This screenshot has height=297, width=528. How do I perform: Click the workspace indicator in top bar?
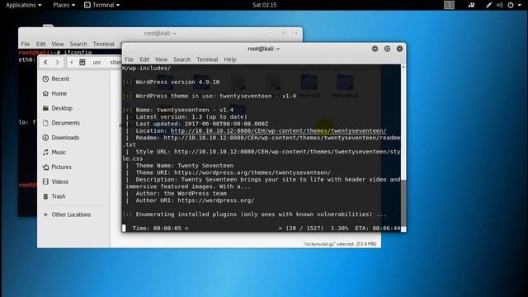tap(449, 5)
